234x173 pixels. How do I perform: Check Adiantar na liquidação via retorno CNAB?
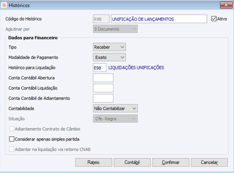coord(12,149)
